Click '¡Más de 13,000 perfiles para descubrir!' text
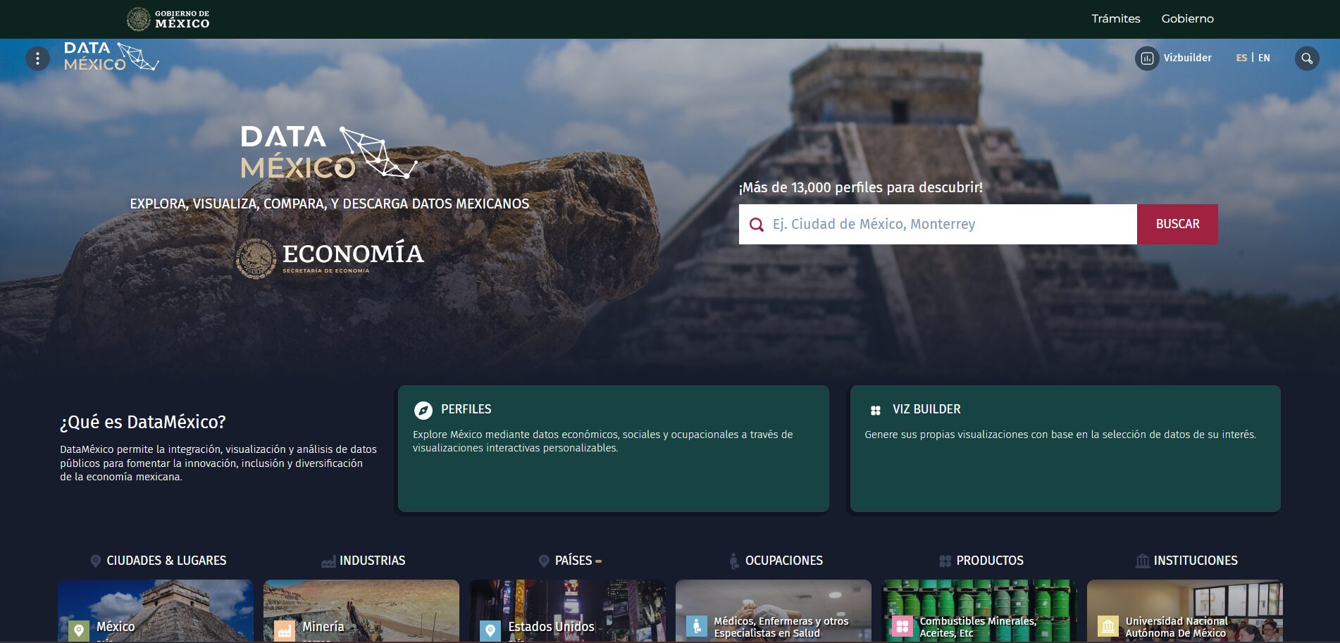Screen dimensions: 1340x643 pos(860,188)
